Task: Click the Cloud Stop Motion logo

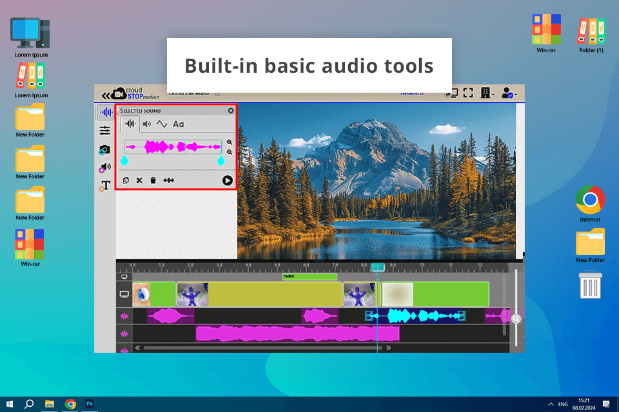Action: pos(135,93)
